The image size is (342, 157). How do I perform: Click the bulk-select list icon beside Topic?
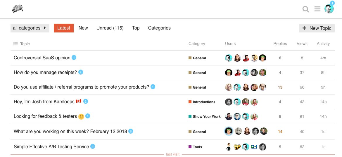pyautogui.click(x=15, y=44)
